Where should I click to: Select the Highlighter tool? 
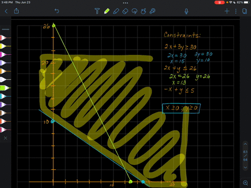coord(116,11)
